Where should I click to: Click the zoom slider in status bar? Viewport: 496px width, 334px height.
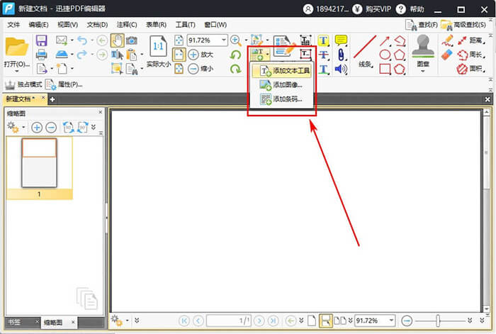pos(438,321)
